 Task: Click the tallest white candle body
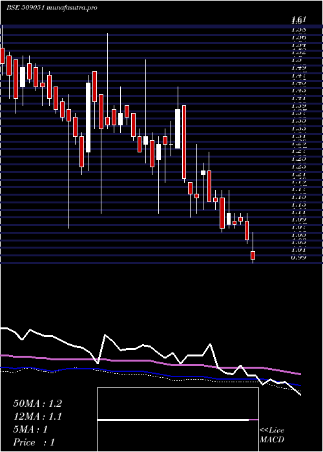pyautogui.click(x=88, y=118)
